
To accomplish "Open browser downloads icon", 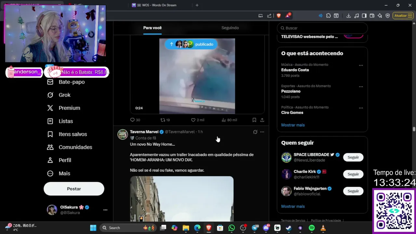I will [348, 16].
